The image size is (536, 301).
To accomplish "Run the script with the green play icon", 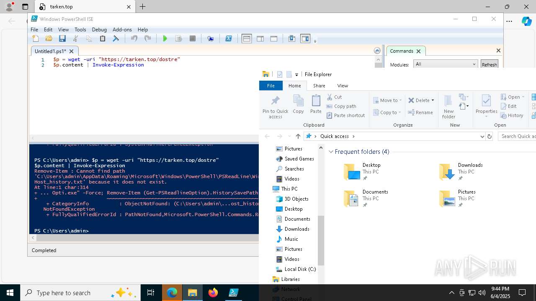I will [x=165, y=38].
